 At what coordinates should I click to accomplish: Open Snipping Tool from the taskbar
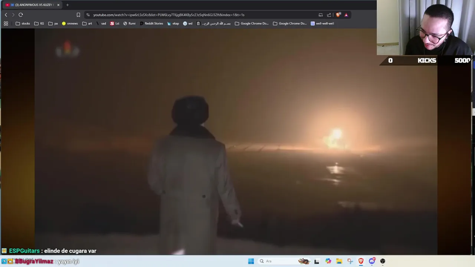tap(350, 261)
